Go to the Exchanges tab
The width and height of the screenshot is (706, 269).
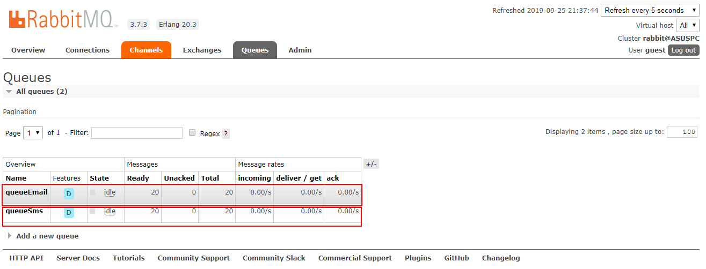[x=202, y=50]
